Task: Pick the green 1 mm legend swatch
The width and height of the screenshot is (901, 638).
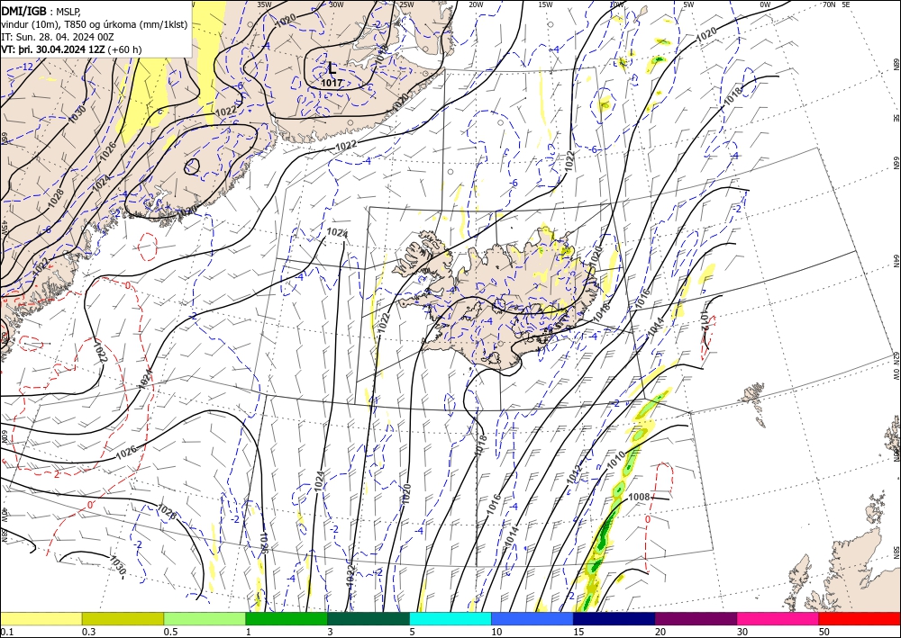Action: point(287,618)
